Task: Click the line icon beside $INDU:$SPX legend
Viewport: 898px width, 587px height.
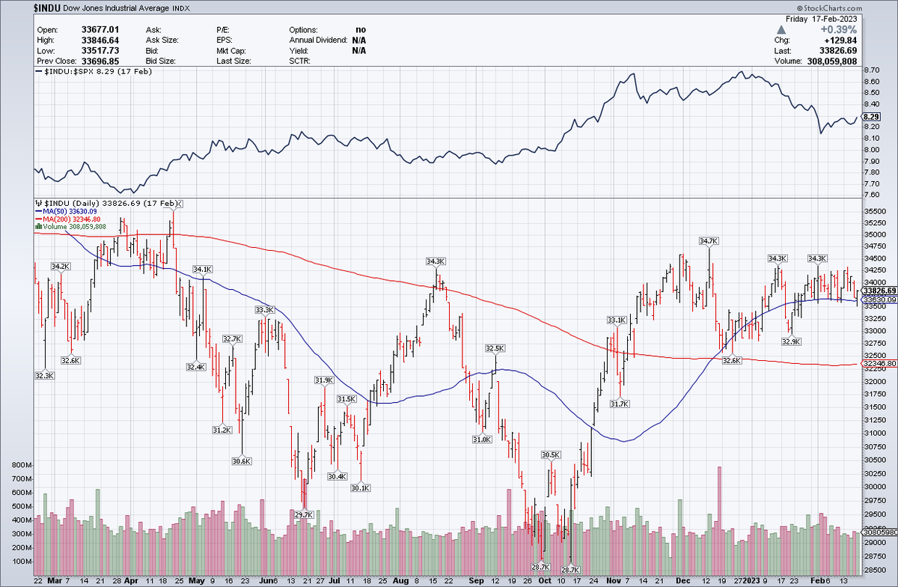Action: (x=39, y=70)
